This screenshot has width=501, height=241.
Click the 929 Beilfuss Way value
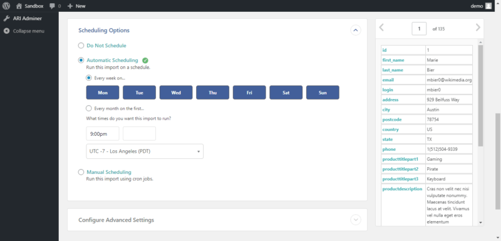(443, 100)
